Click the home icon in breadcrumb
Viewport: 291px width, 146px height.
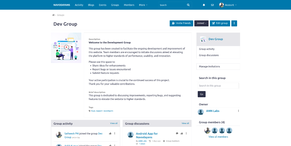pos(53,15)
